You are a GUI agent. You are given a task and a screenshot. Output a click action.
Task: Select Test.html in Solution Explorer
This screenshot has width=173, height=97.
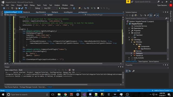click(x=139, y=35)
